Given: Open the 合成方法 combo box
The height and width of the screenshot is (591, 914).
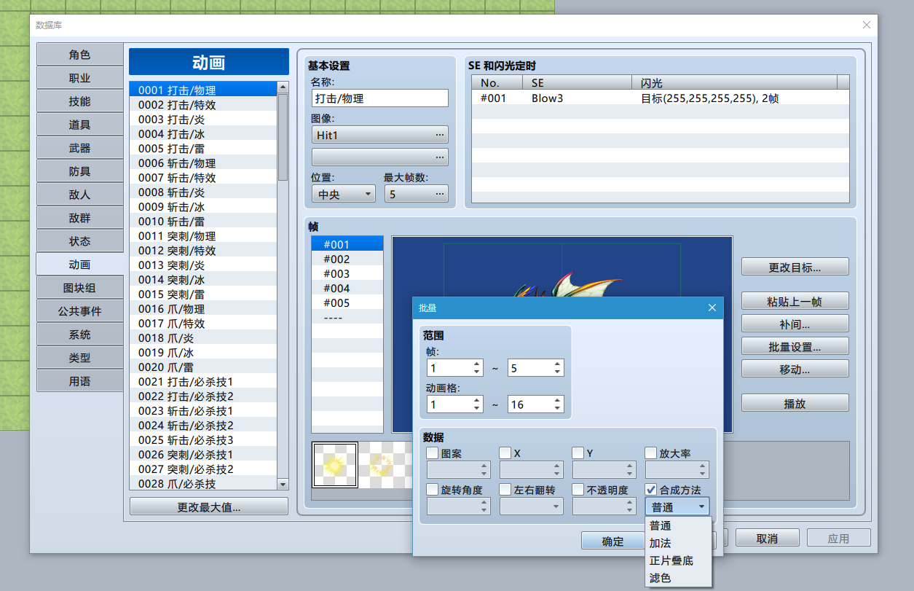Looking at the screenshot, I should (677, 506).
